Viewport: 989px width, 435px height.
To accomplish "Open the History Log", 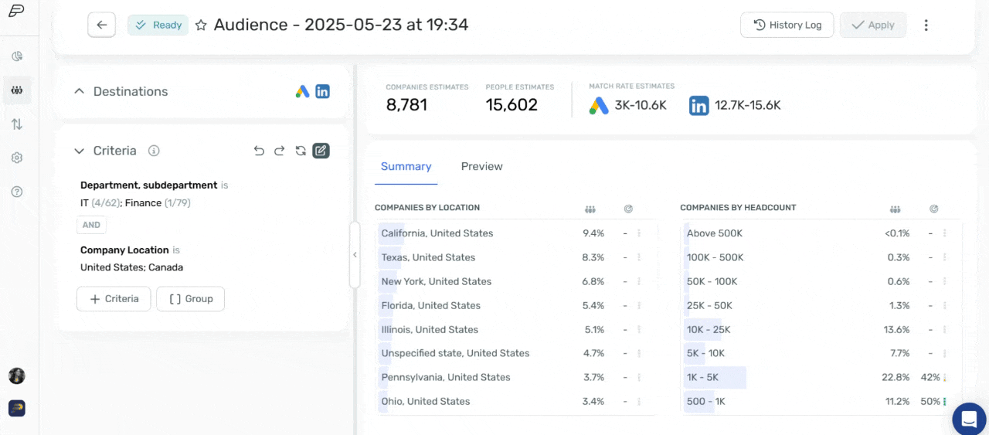I will tap(787, 25).
